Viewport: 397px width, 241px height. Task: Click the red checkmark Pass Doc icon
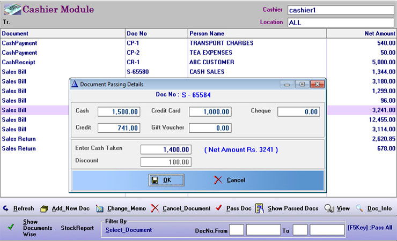point(219,208)
